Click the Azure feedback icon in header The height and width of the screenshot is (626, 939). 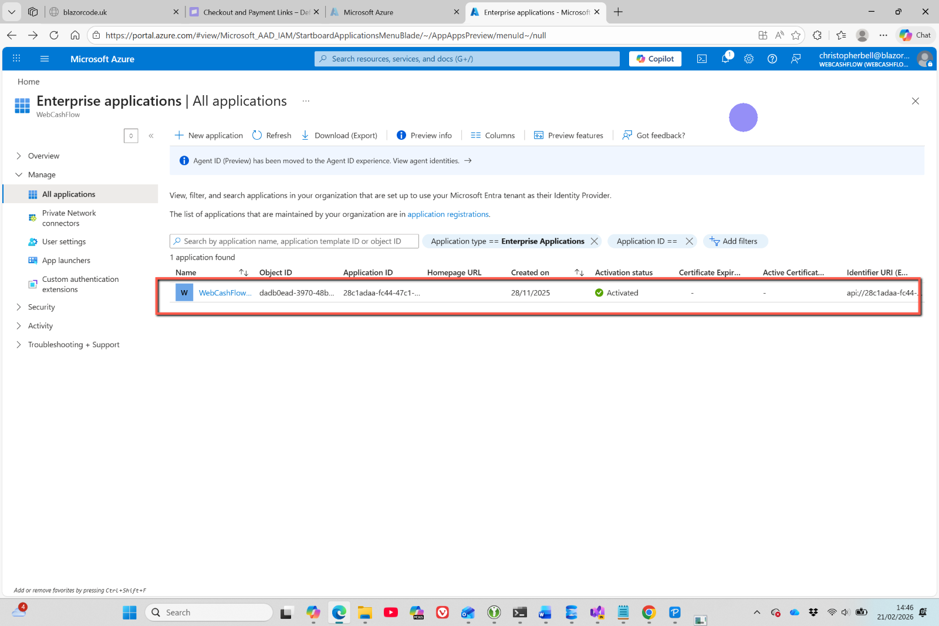[796, 59]
